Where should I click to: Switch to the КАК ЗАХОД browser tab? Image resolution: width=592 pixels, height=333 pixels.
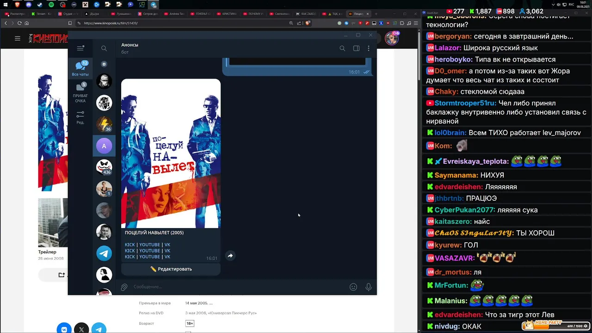[307, 14]
